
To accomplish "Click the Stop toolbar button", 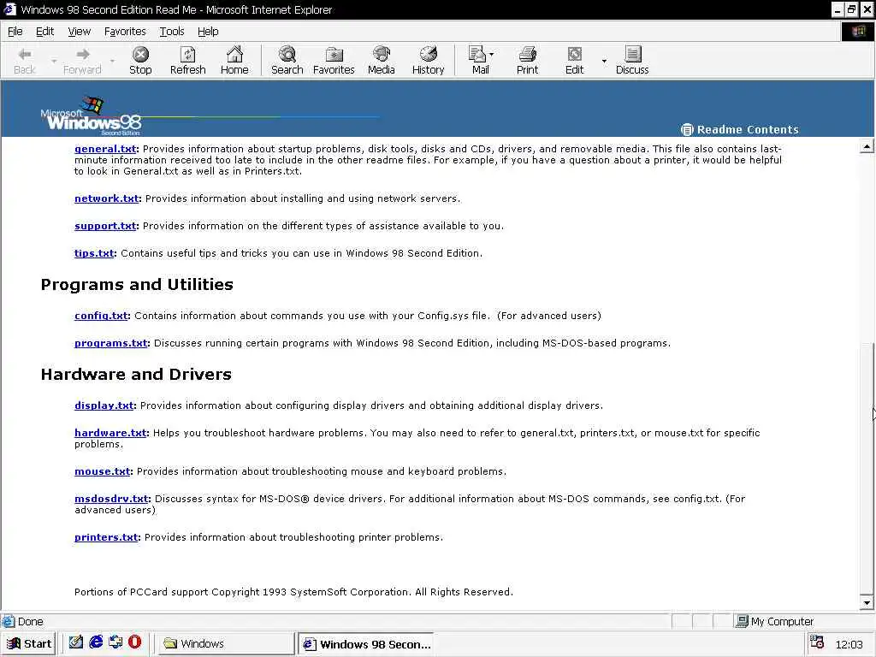I will [x=140, y=61].
